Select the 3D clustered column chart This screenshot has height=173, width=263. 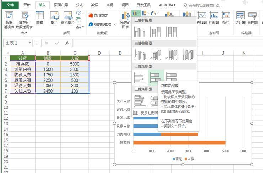pos(140,55)
